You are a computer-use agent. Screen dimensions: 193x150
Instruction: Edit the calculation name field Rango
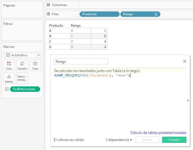(x=81, y=61)
